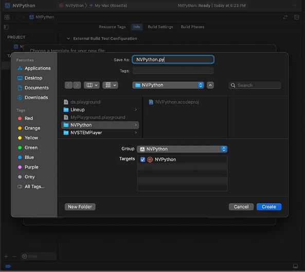Click NVPython project title in toolbar

pyautogui.click(x=24, y=6)
